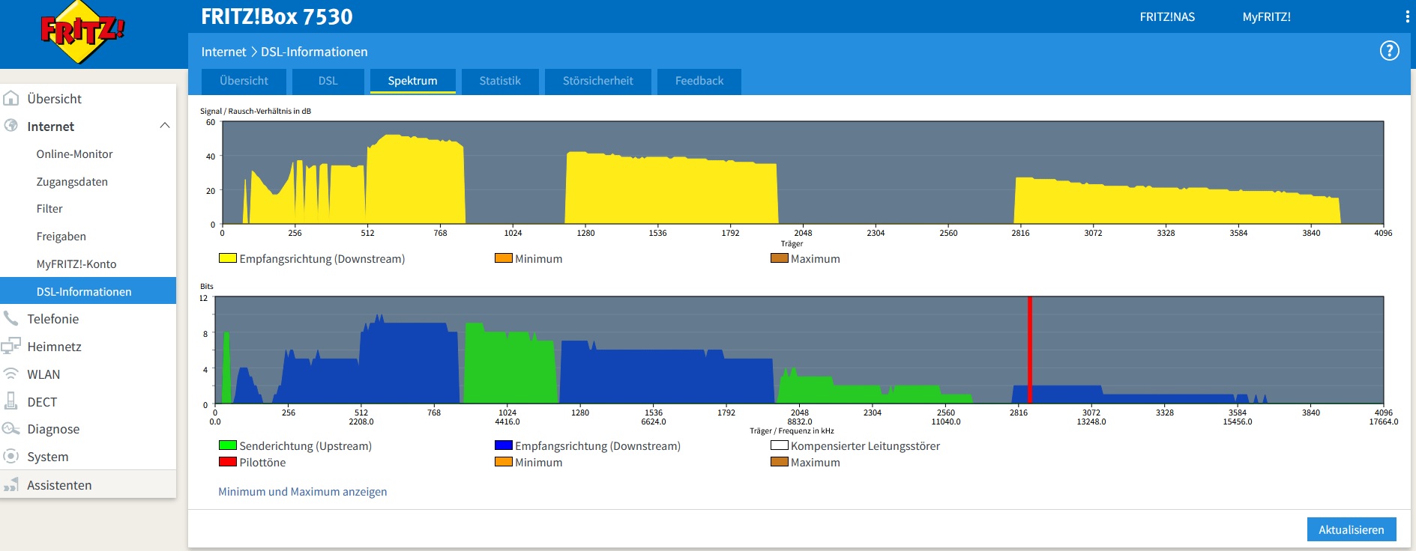Collapse the Internet menu chevron
This screenshot has width=1416, height=551.
[165, 126]
